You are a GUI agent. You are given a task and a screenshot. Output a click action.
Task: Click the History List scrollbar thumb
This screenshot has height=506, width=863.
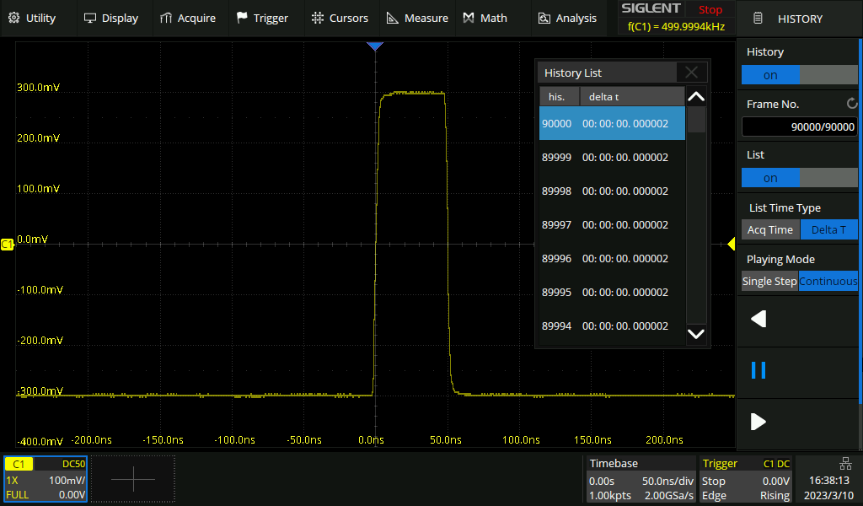[x=696, y=120]
